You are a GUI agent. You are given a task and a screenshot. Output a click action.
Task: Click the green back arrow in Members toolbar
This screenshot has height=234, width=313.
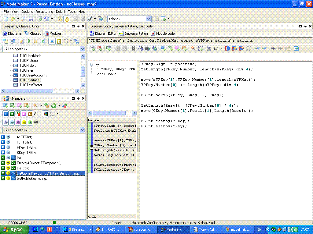[x=54, y=106]
